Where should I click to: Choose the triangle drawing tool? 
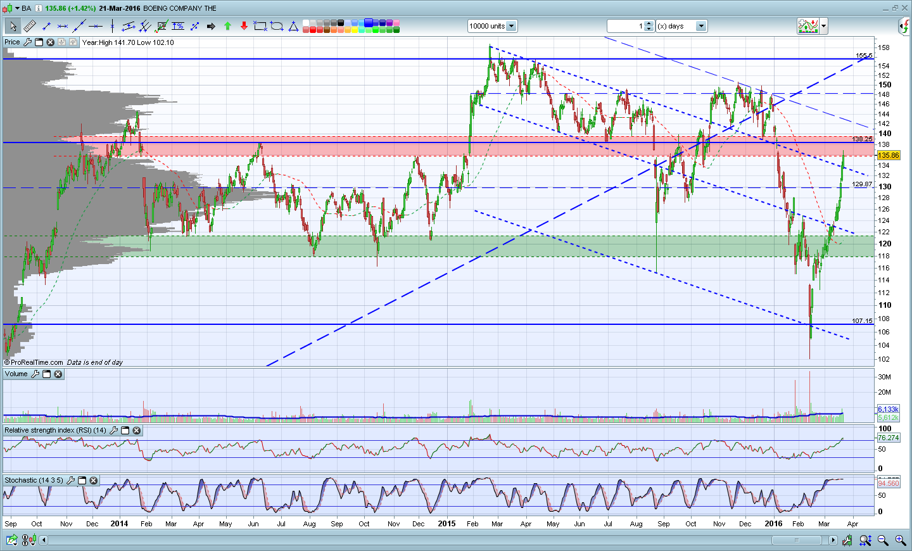293,26
